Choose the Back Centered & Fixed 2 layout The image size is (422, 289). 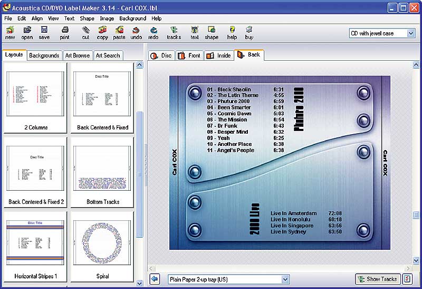[x=35, y=172]
